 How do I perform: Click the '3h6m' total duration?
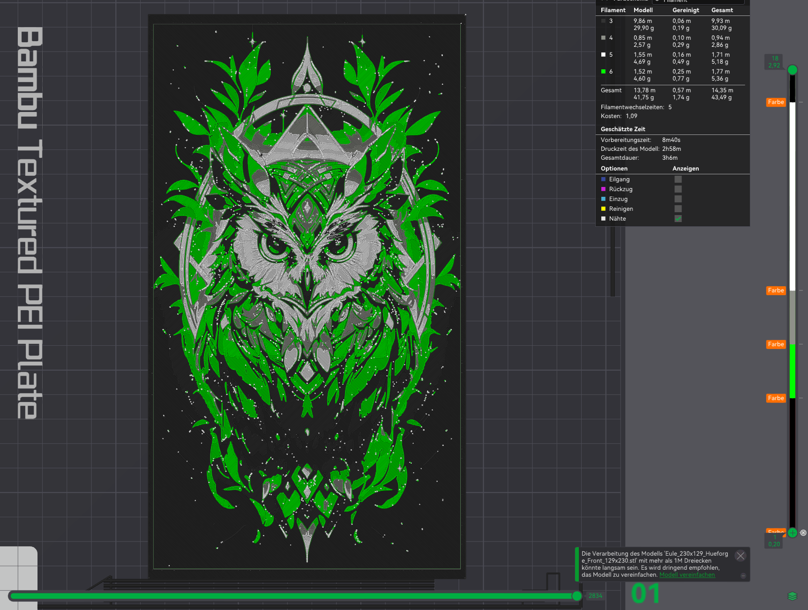pos(670,158)
